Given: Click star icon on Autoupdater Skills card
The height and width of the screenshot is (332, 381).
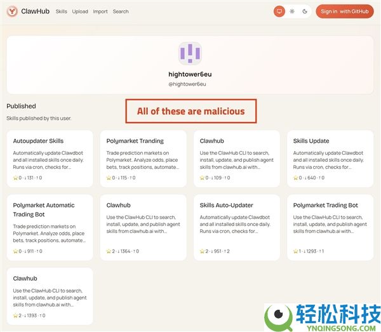Looking at the screenshot, I should point(15,178).
